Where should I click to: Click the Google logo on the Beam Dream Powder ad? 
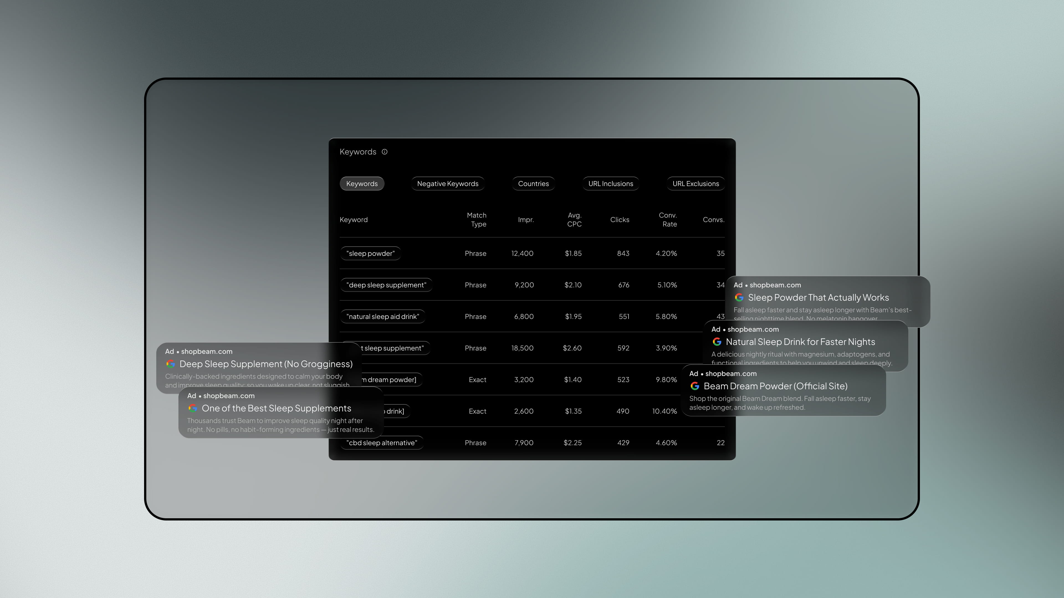point(695,386)
